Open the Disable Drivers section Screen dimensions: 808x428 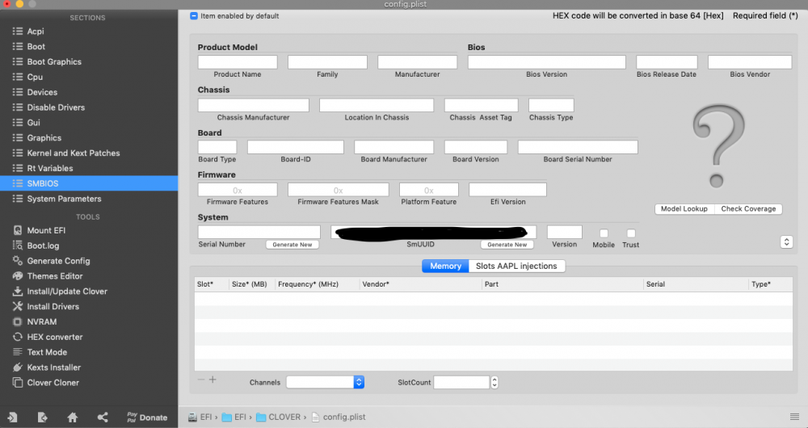(89, 107)
